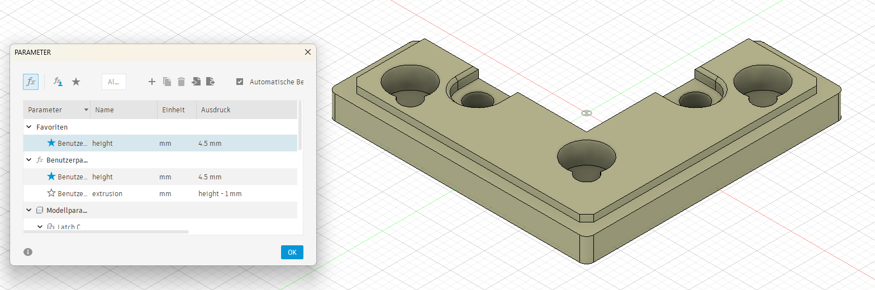Select the center countersunk hole on model

(586, 160)
